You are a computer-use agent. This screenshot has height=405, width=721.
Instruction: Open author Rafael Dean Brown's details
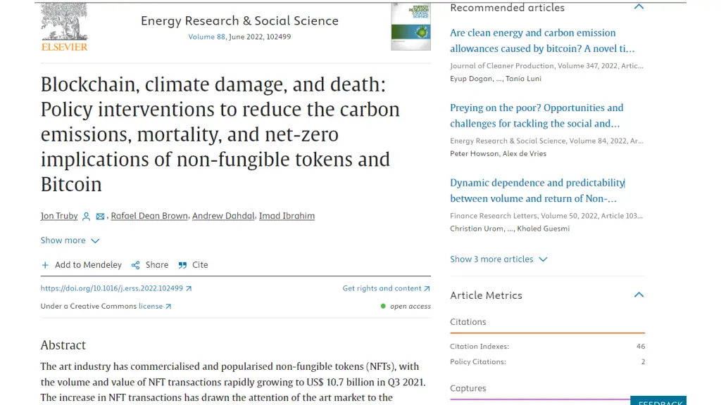point(149,216)
